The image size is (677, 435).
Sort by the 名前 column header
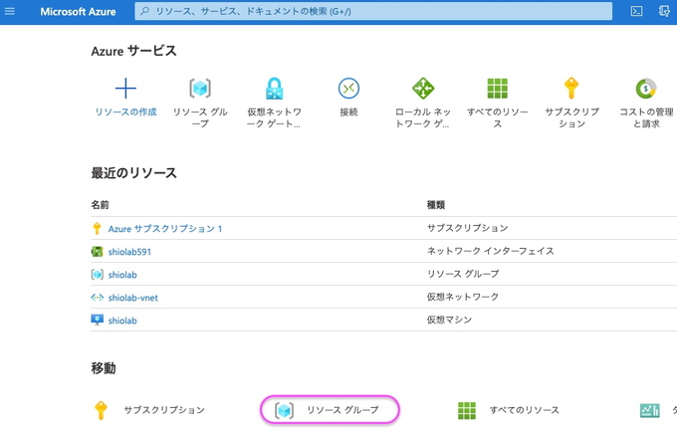(100, 204)
